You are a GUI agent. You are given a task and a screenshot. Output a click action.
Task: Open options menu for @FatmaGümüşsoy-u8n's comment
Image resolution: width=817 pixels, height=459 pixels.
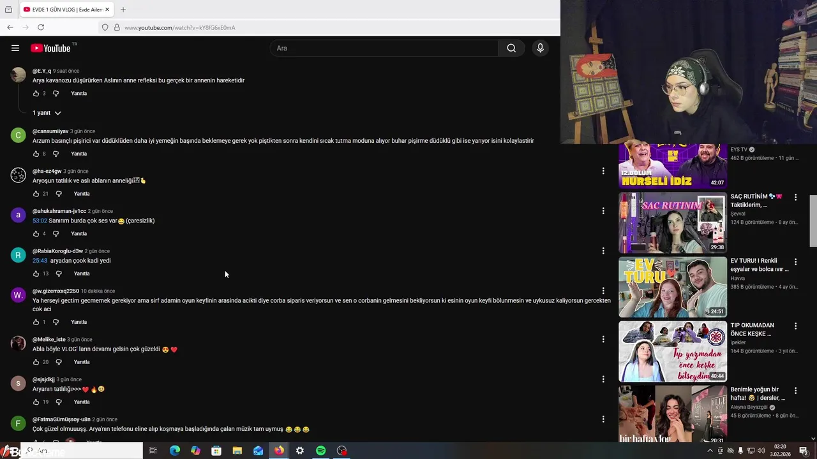pyautogui.click(x=603, y=419)
